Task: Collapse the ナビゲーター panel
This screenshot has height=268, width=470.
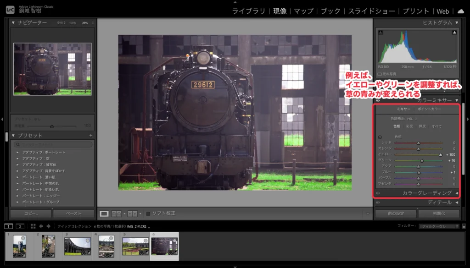Action: coord(13,22)
